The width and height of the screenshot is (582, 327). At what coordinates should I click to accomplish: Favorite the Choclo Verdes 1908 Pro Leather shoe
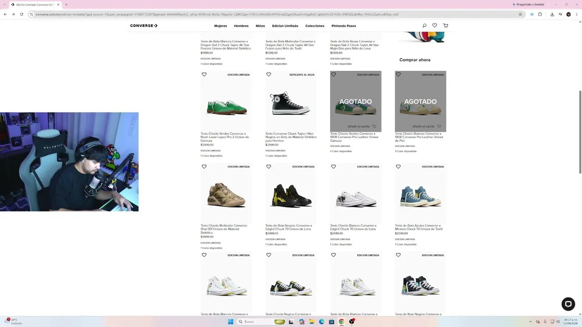pyautogui.click(x=333, y=74)
